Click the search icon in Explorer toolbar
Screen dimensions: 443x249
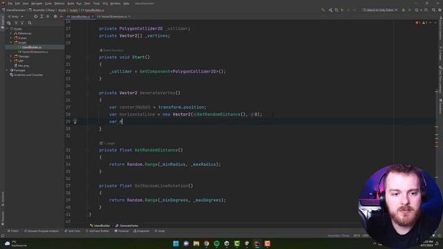30,23
